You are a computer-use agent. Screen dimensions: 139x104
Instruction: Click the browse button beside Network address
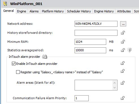123,24
